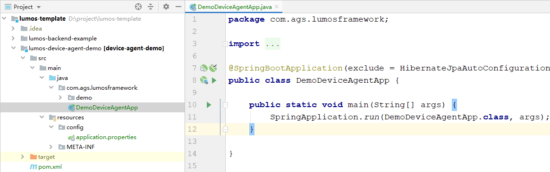Select the .idea folder row
550x172 pixels.
(x=92, y=28)
